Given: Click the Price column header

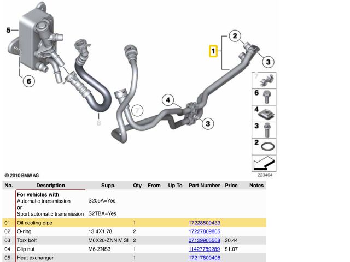Looking at the screenshot, I should (231, 186).
